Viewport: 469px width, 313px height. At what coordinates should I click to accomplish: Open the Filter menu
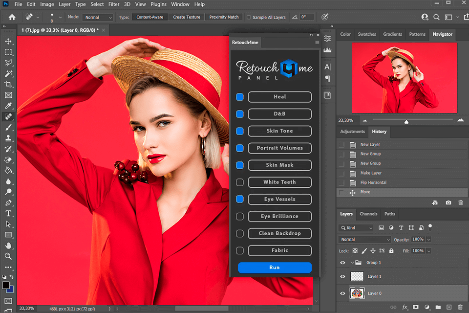(114, 4)
